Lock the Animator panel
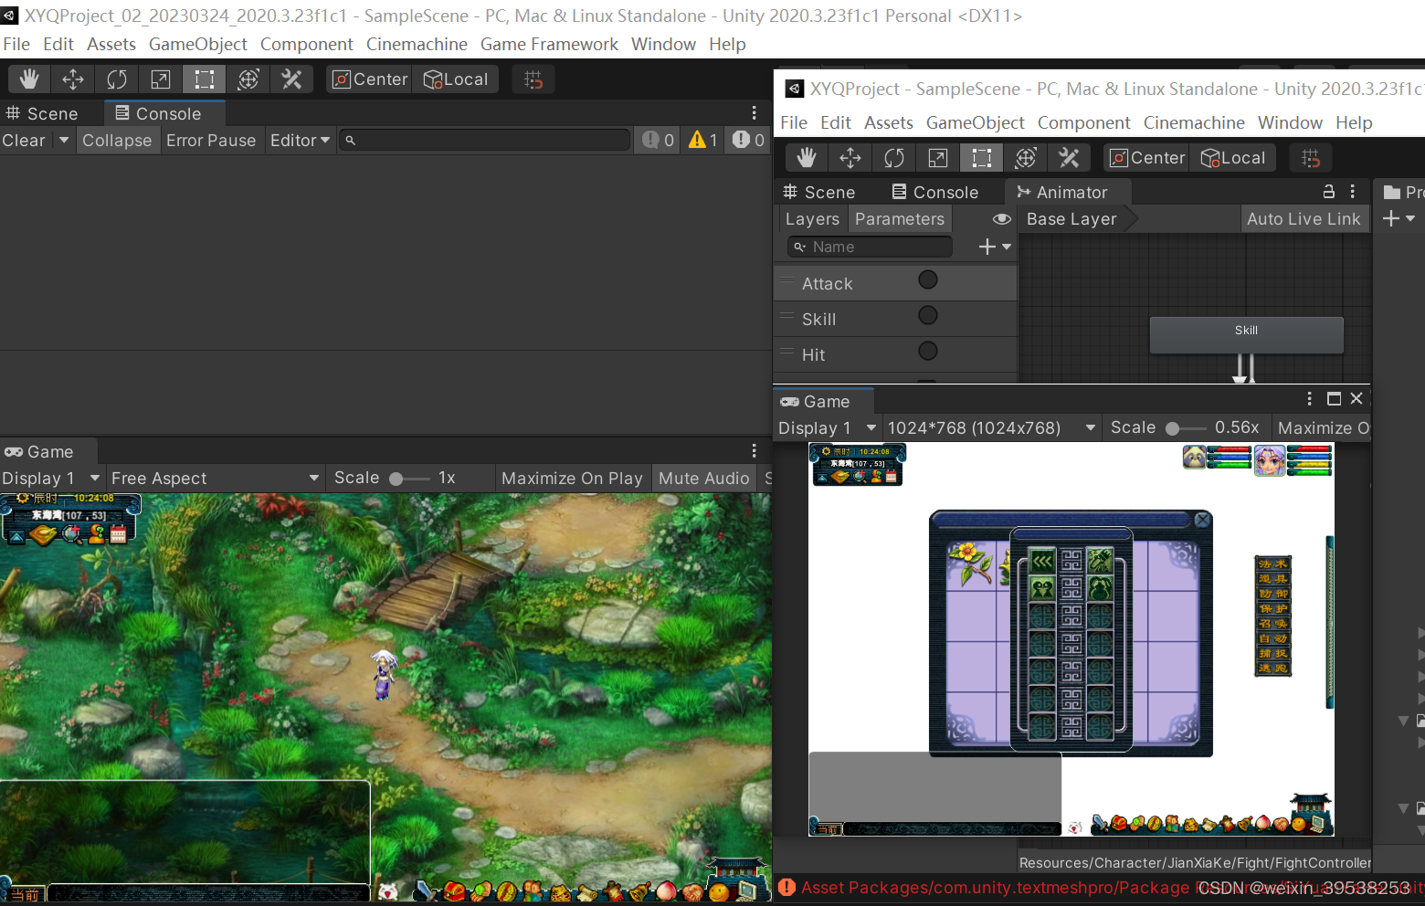Screen dimensions: 1425x906 click(1329, 192)
